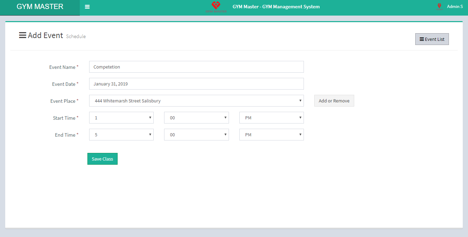The width and height of the screenshot is (468, 237).
Task: Click the GYM MASTER brand in the corner
Action: click(40, 7)
